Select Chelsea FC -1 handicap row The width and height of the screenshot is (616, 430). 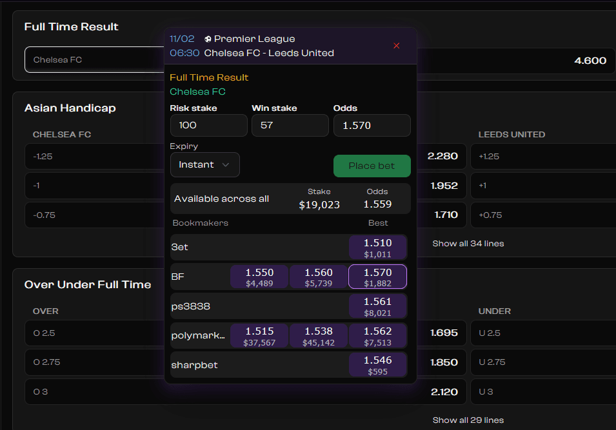[x=94, y=186]
